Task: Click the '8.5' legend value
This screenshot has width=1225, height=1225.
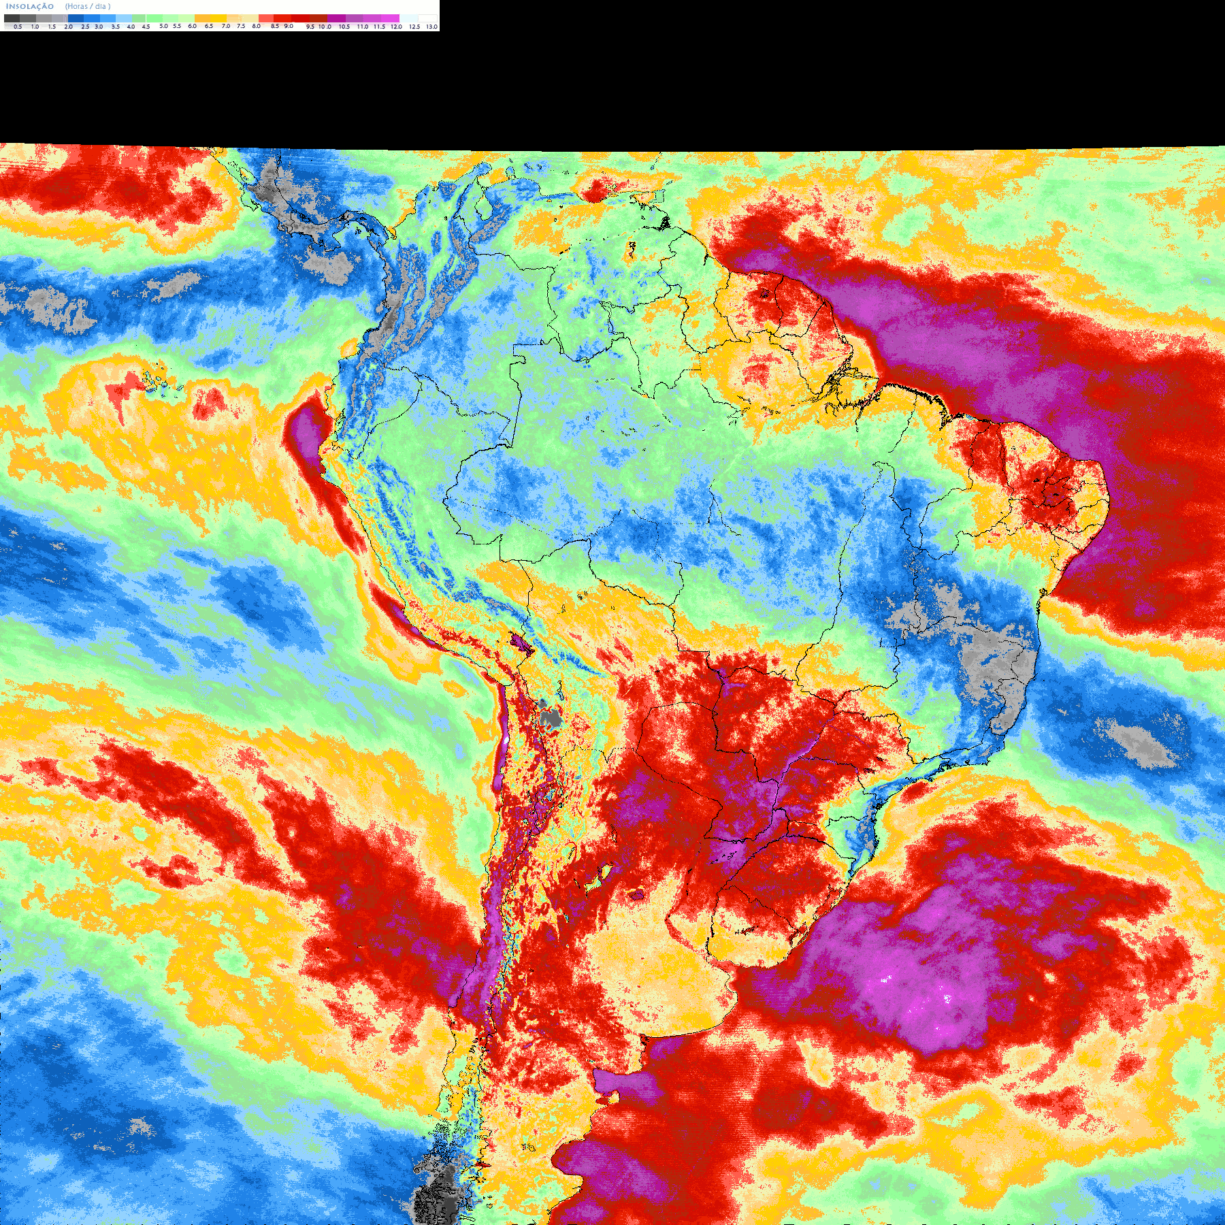Action: tap(275, 26)
